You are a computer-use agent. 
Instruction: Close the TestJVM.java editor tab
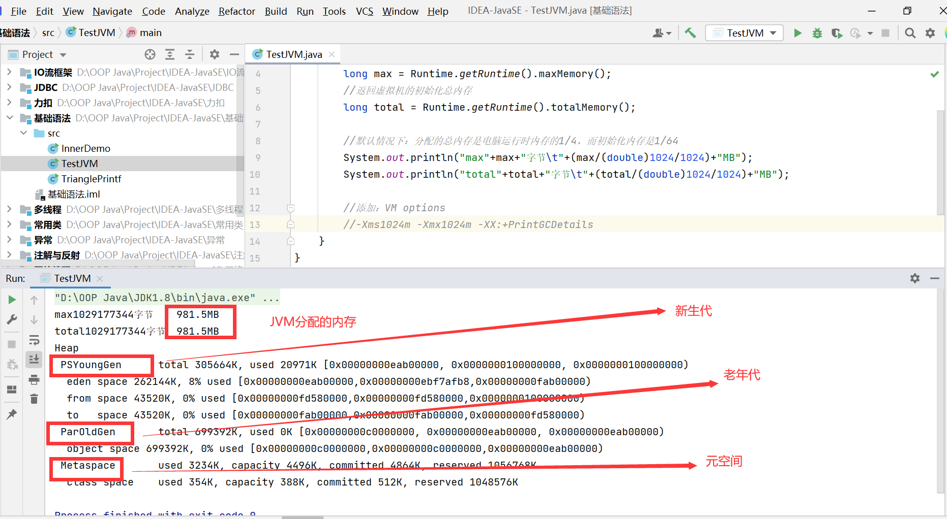[332, 54]
